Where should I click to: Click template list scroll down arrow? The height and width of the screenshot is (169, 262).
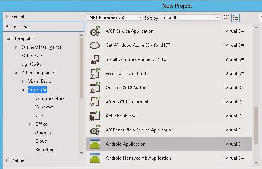click(x=256, y=163)
